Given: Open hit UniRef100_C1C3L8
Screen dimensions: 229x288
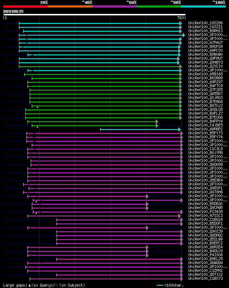Looking at the screenshot, I should (x=205, y=149).
